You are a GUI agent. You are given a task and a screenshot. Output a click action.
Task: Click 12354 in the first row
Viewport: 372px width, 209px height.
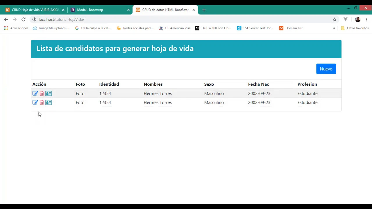coord(105,93)
